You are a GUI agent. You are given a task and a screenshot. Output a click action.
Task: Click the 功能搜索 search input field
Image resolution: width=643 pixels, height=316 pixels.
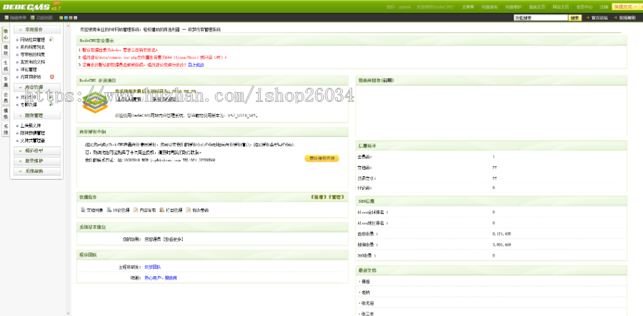coord(541,18)
